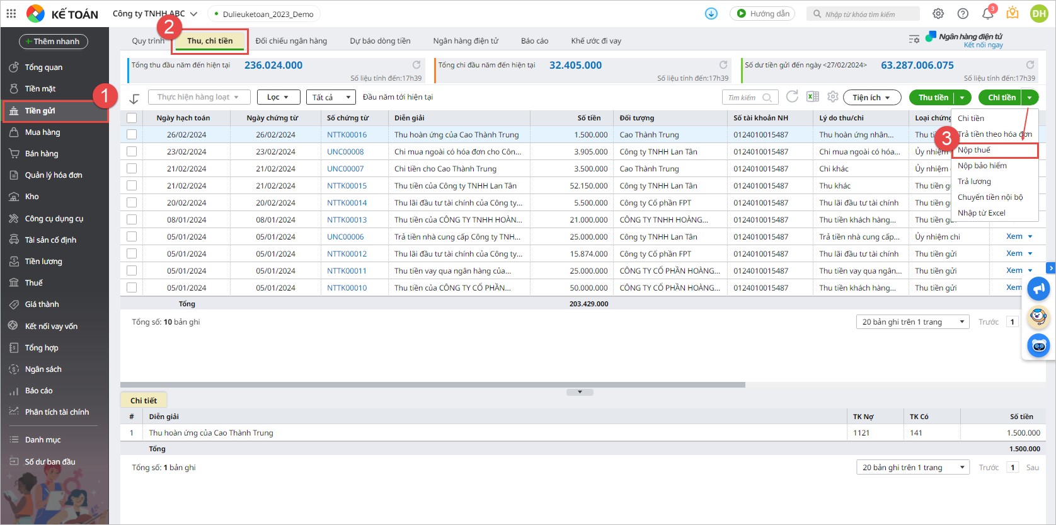Click the green Thu tiền button

pos(933,98)
